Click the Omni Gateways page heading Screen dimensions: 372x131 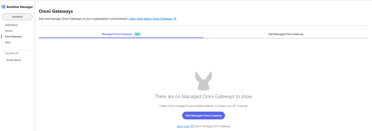[x=56, y=11]
